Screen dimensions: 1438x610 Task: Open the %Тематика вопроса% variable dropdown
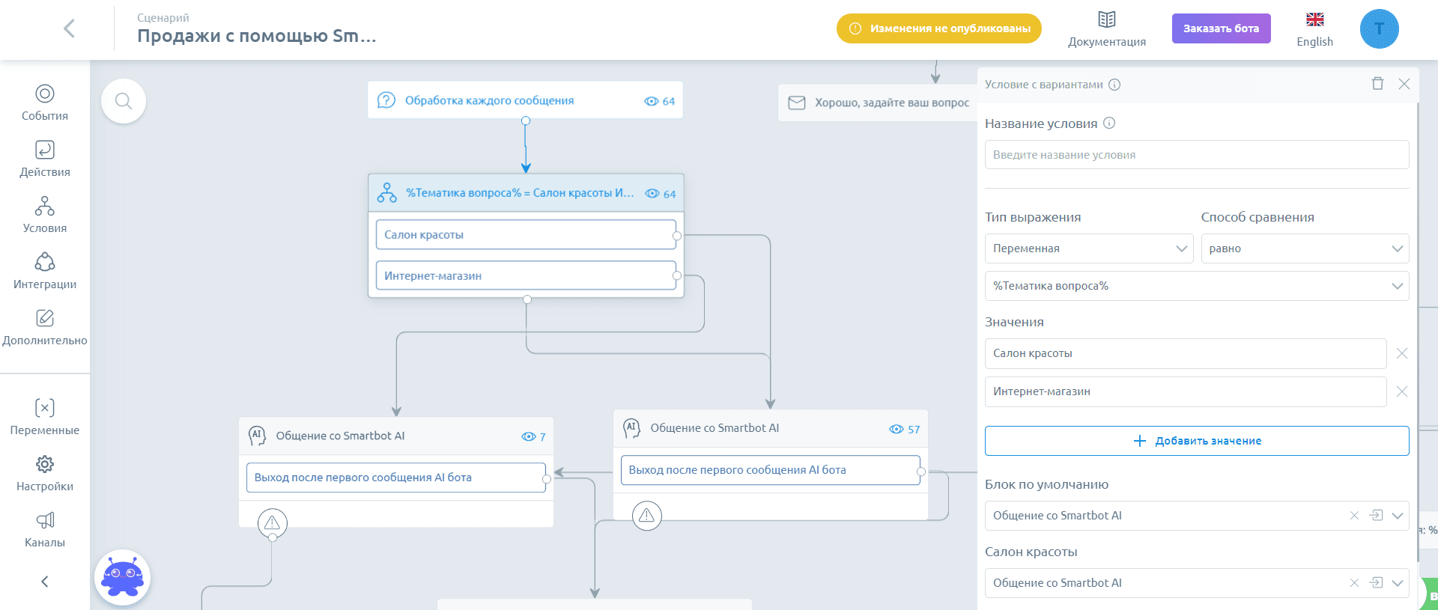1197,286
